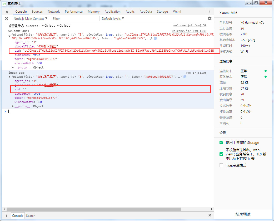Open the Wxml tab
274x221 pixels.
click(177, 12)
